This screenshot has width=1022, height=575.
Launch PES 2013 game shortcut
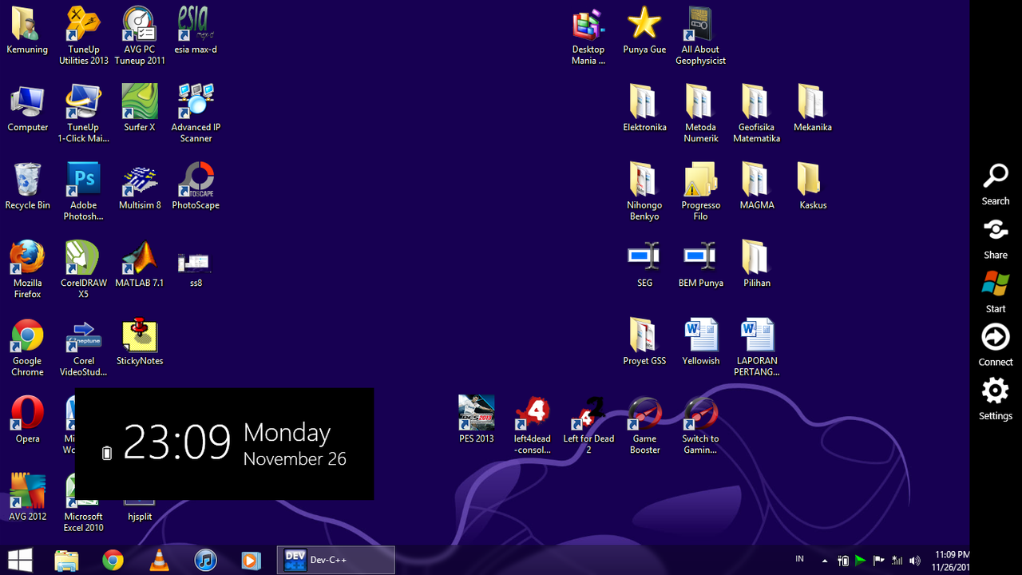point(477,419)
